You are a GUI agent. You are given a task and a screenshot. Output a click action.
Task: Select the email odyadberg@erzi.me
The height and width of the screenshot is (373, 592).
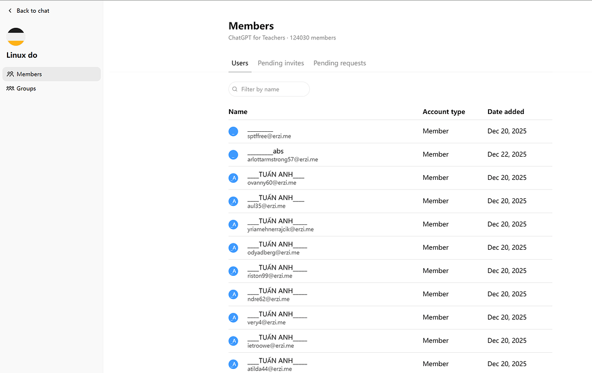point(273,253)
